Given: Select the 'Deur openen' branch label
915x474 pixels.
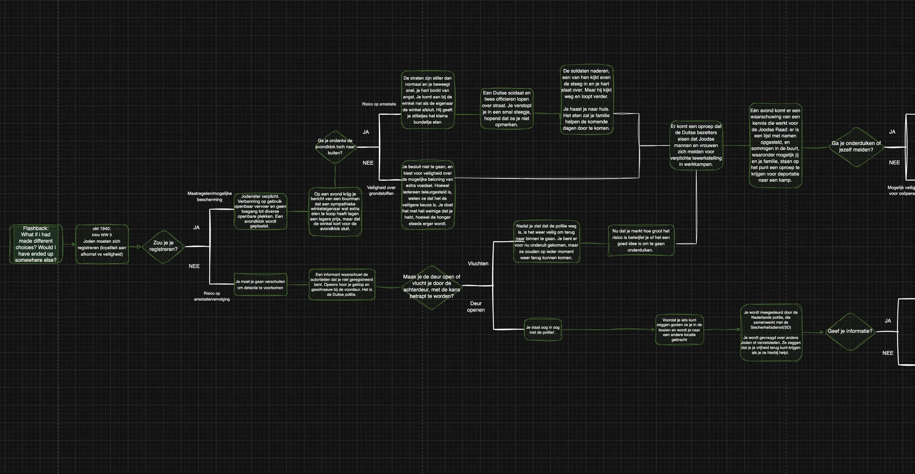Looking at the screenshot, I should coord(476,307).
